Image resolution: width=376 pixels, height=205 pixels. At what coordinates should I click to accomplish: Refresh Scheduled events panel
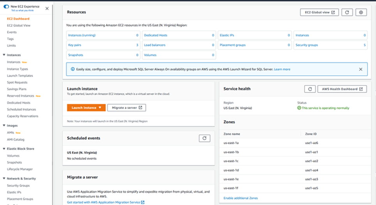205,138
